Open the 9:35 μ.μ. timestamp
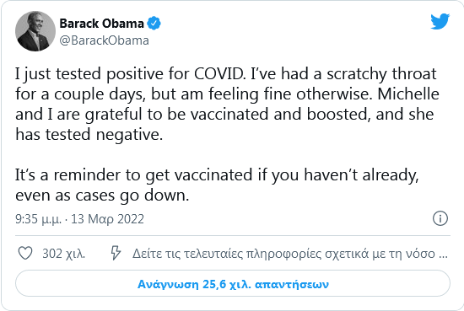Image resolution: width=464 pixels, height=311 pixels. click(38, 219)
